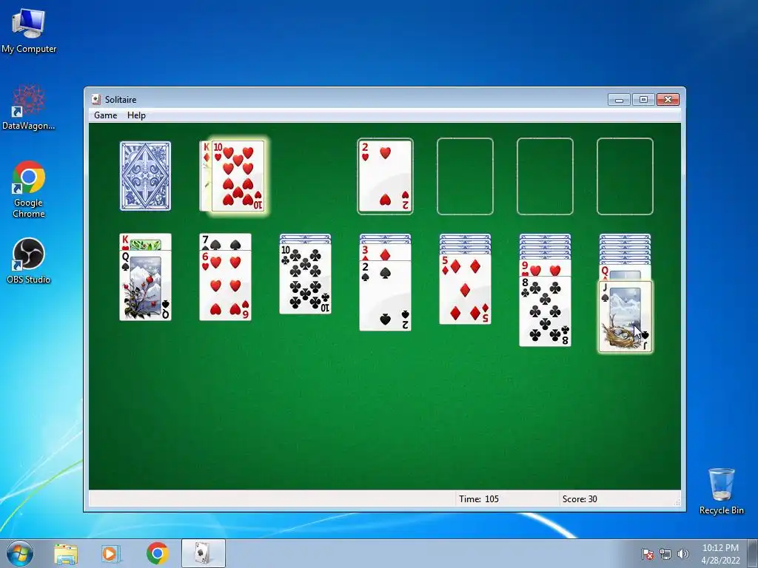Select the King of hearts tableau card

[146, 242]
